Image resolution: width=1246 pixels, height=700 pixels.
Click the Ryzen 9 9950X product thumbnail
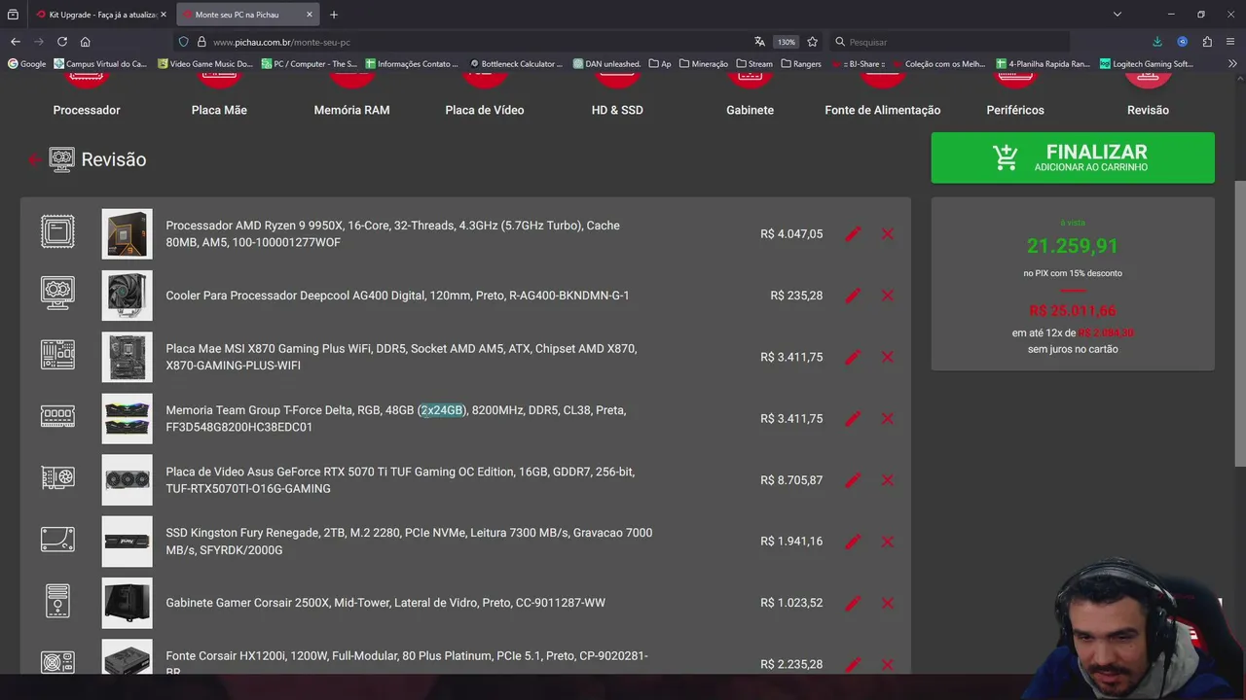(x=127, y=234)
